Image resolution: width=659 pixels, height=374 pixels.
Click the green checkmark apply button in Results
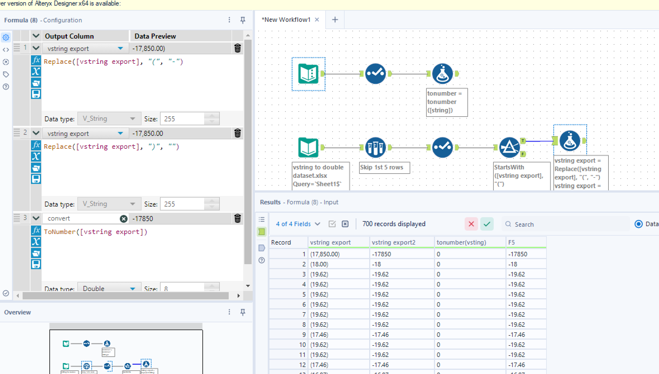point(487,224)
